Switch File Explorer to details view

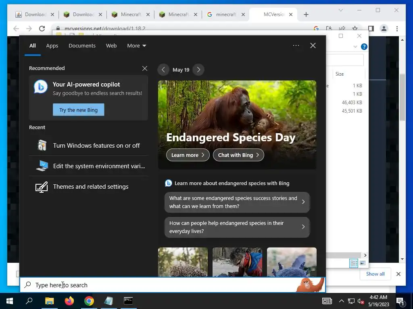pyautogui.click(x=353, y=263)
